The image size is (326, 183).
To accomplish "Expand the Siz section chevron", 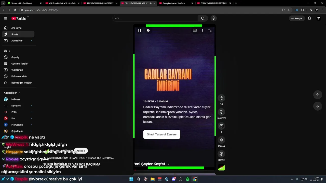I will 10,51.
